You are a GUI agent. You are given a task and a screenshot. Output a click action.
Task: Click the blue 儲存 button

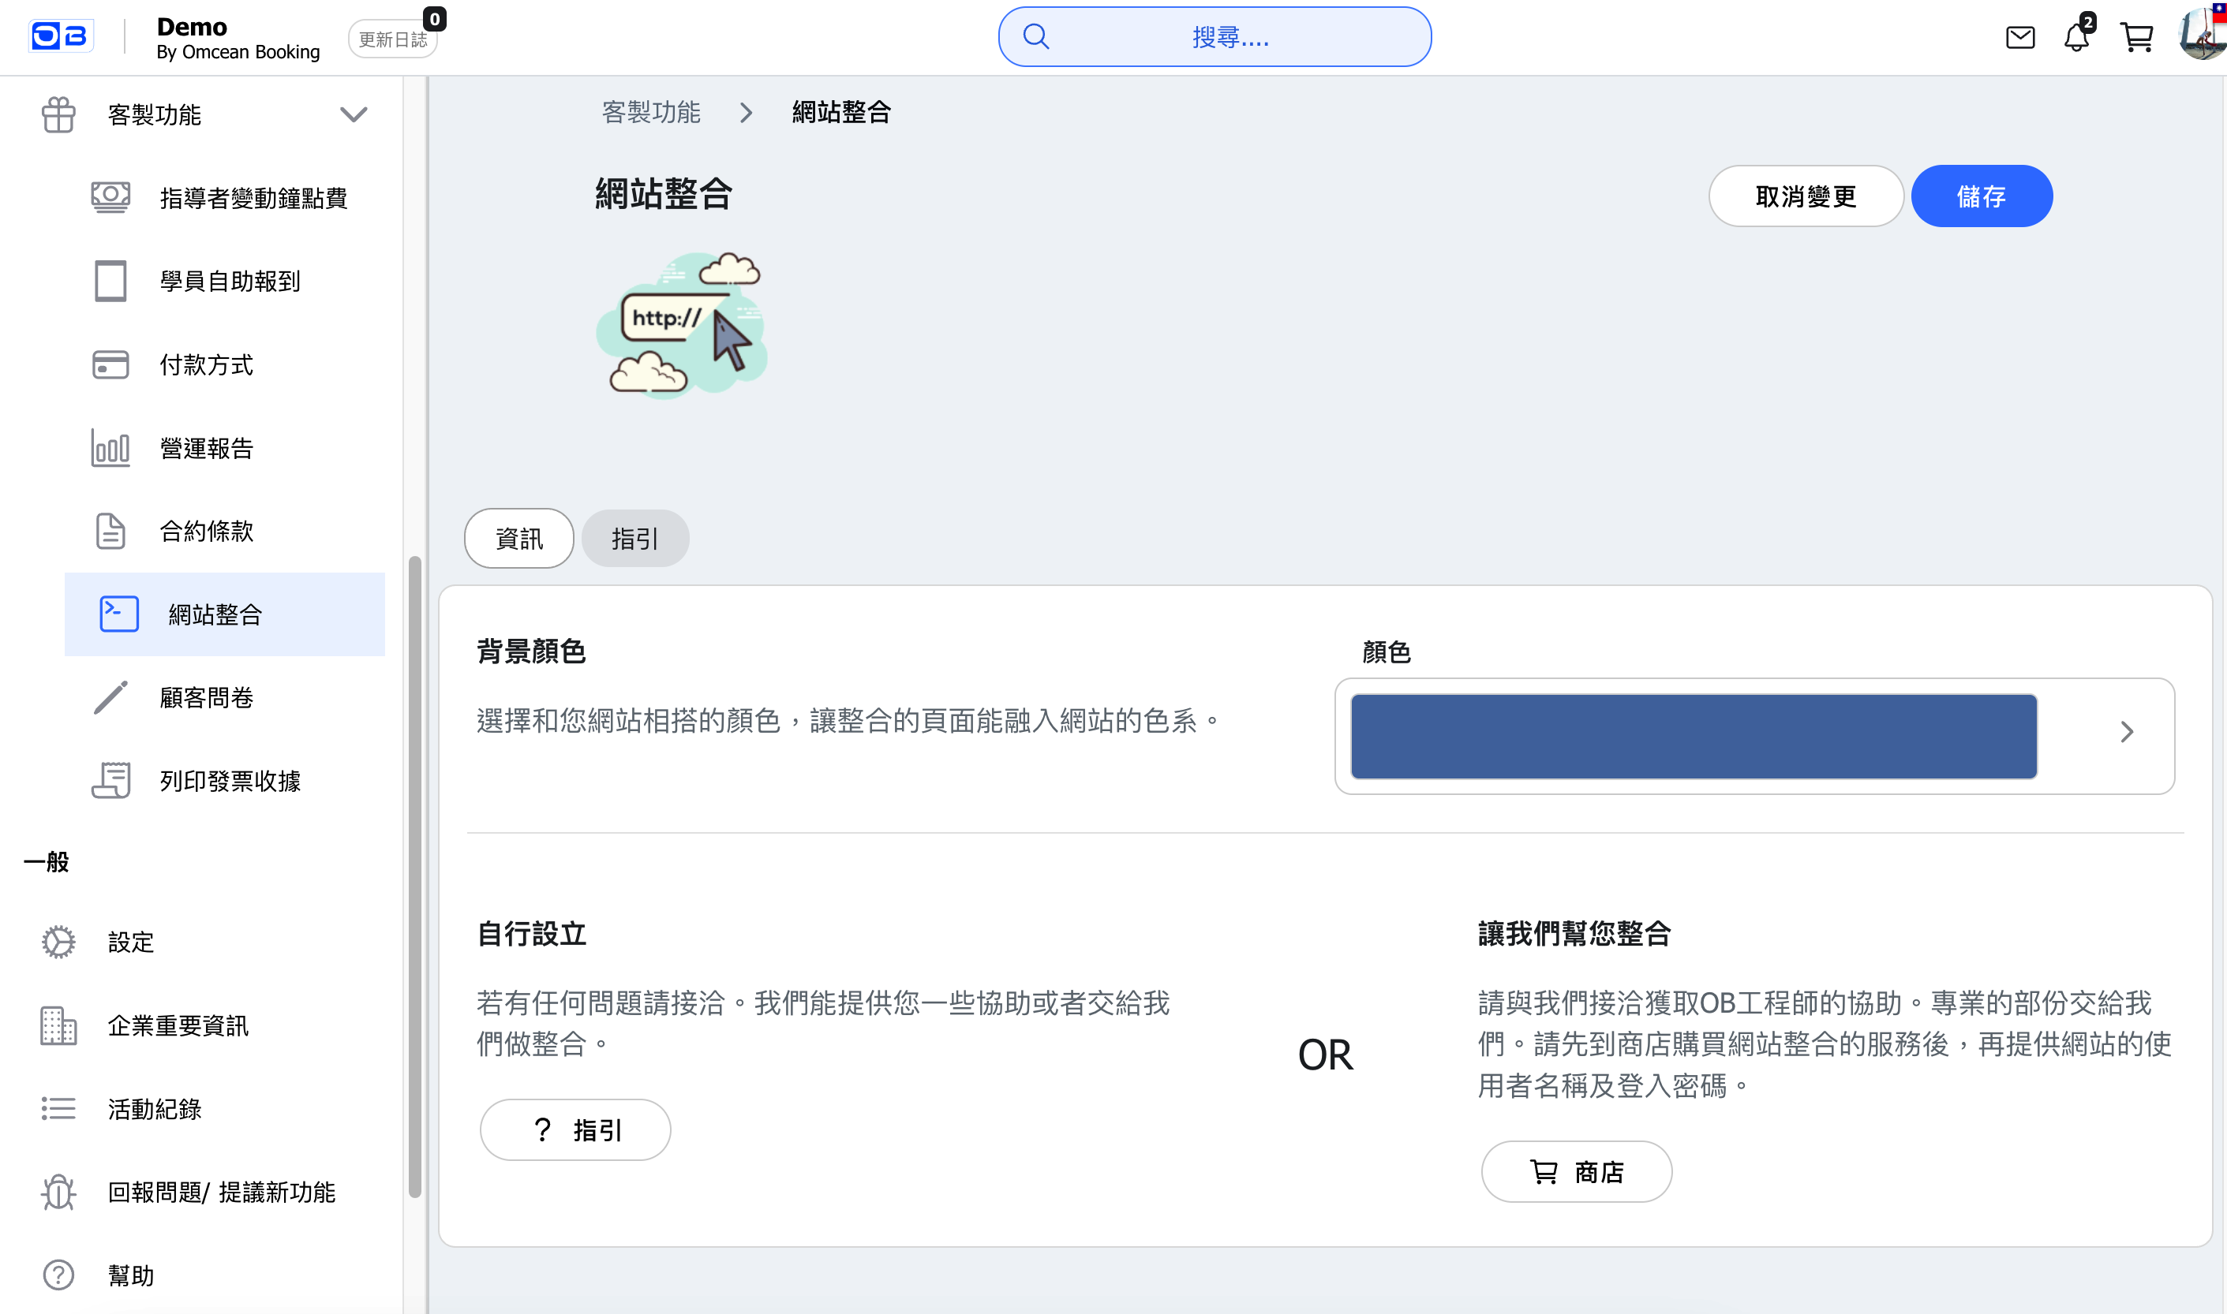tap(1981, 196)
